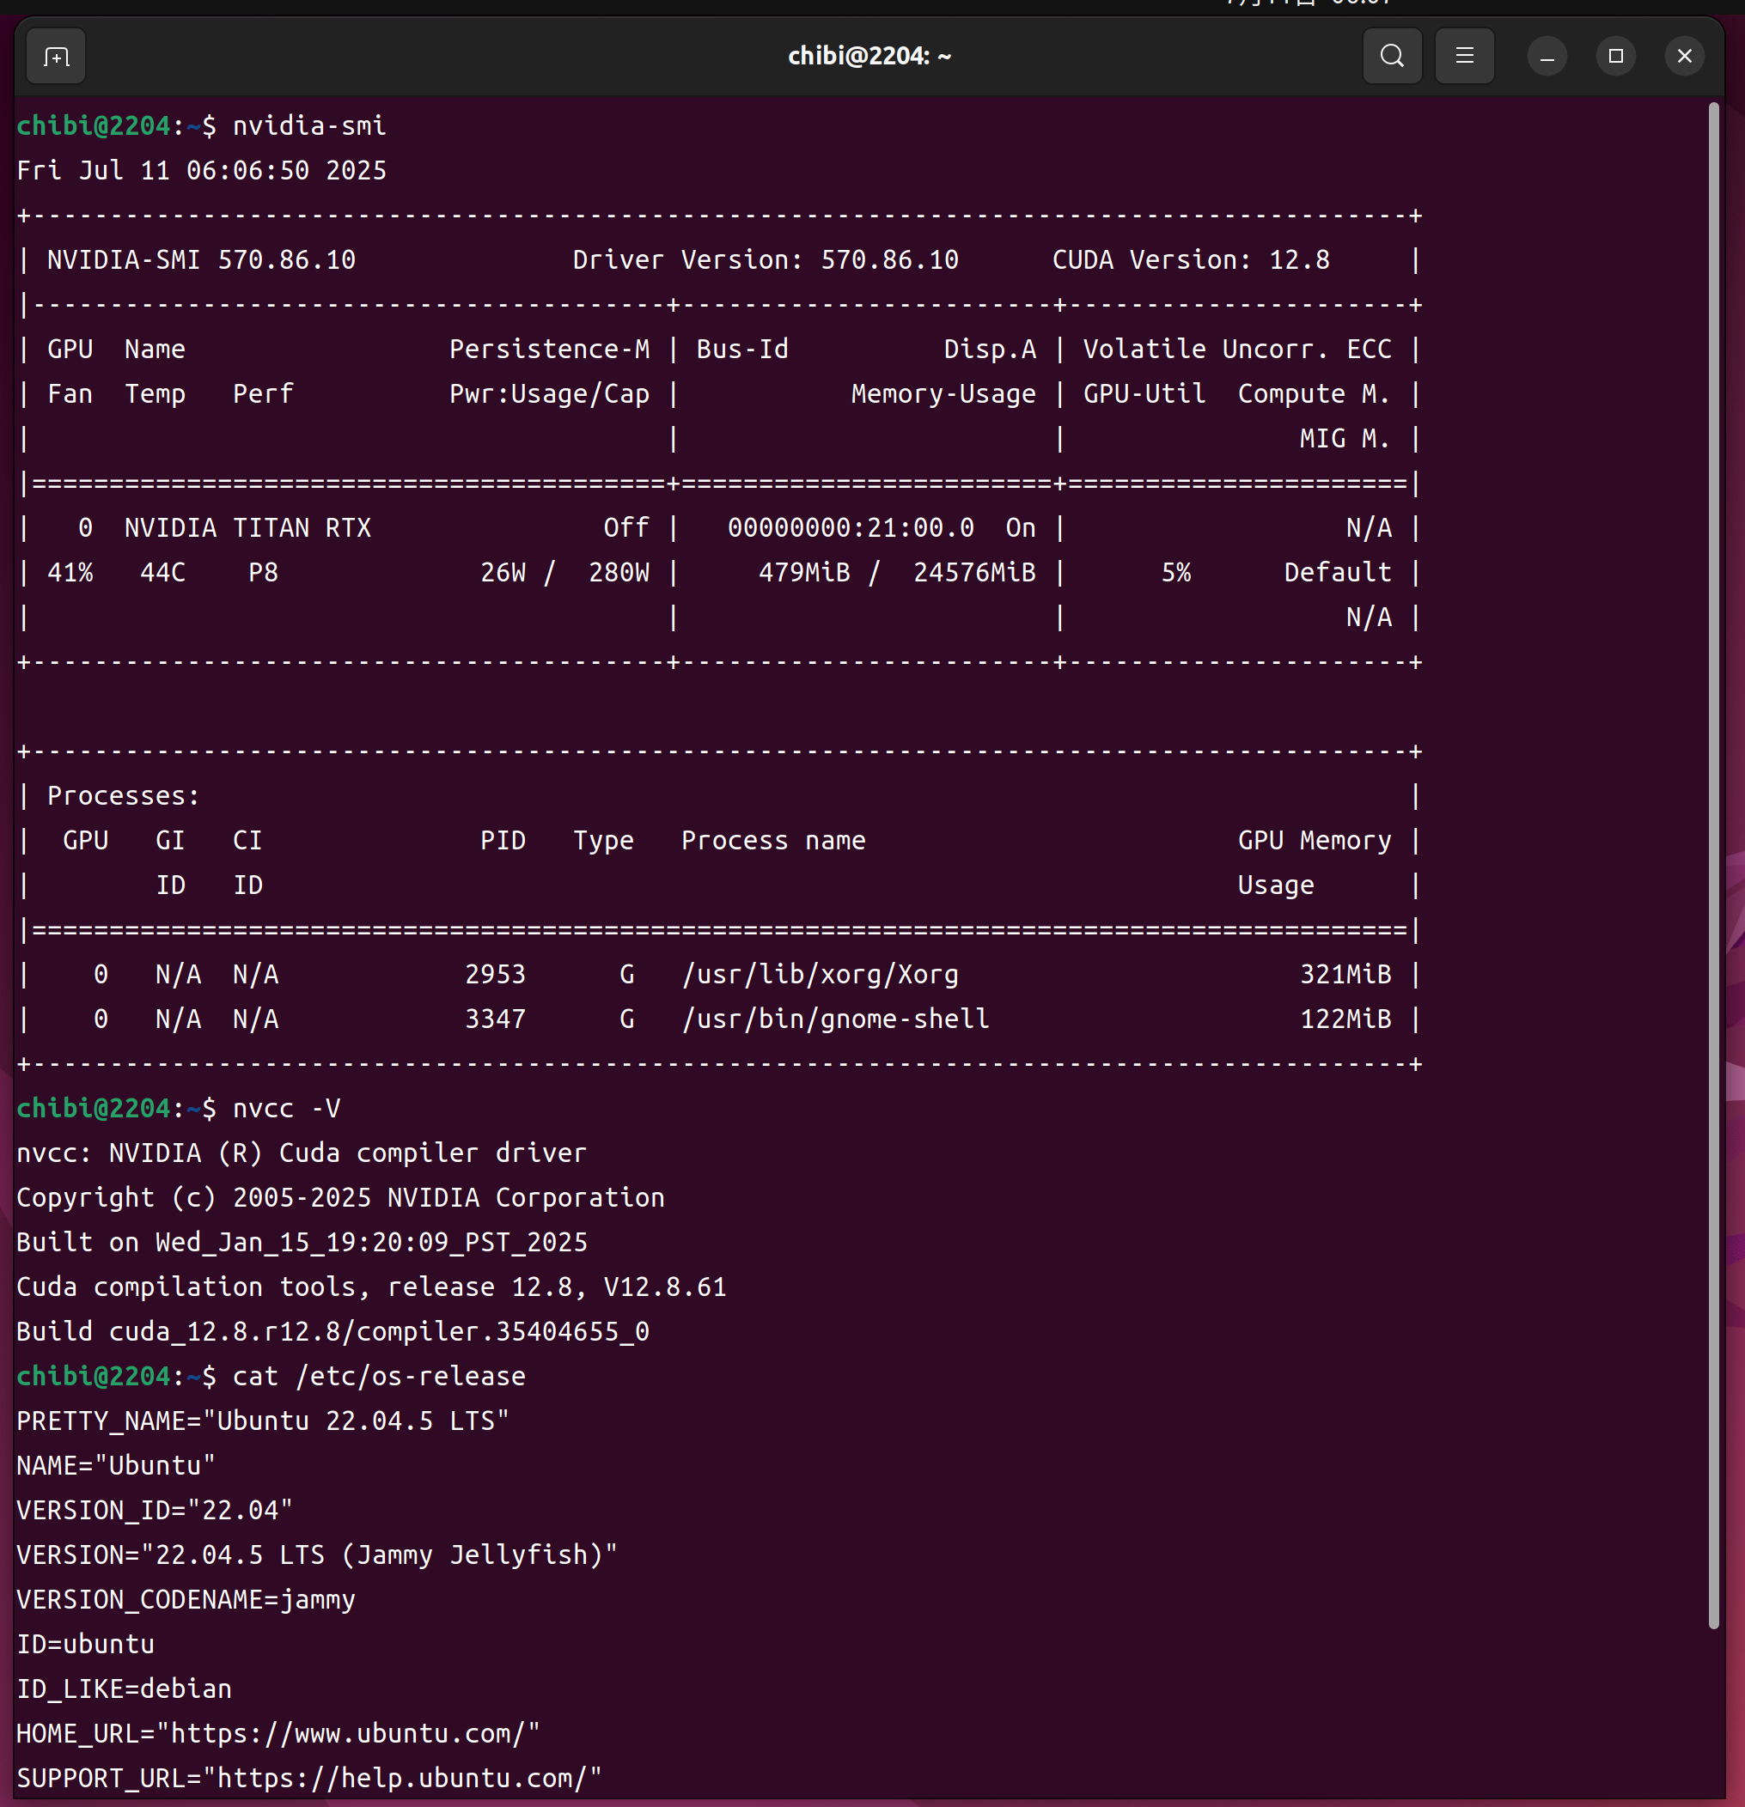1745x1807 pixels.
Task: Click the nvcc -V command text
Action: tap(286, 1108)
